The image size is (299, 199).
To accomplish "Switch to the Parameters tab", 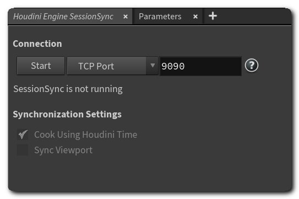I will (160, 17).
